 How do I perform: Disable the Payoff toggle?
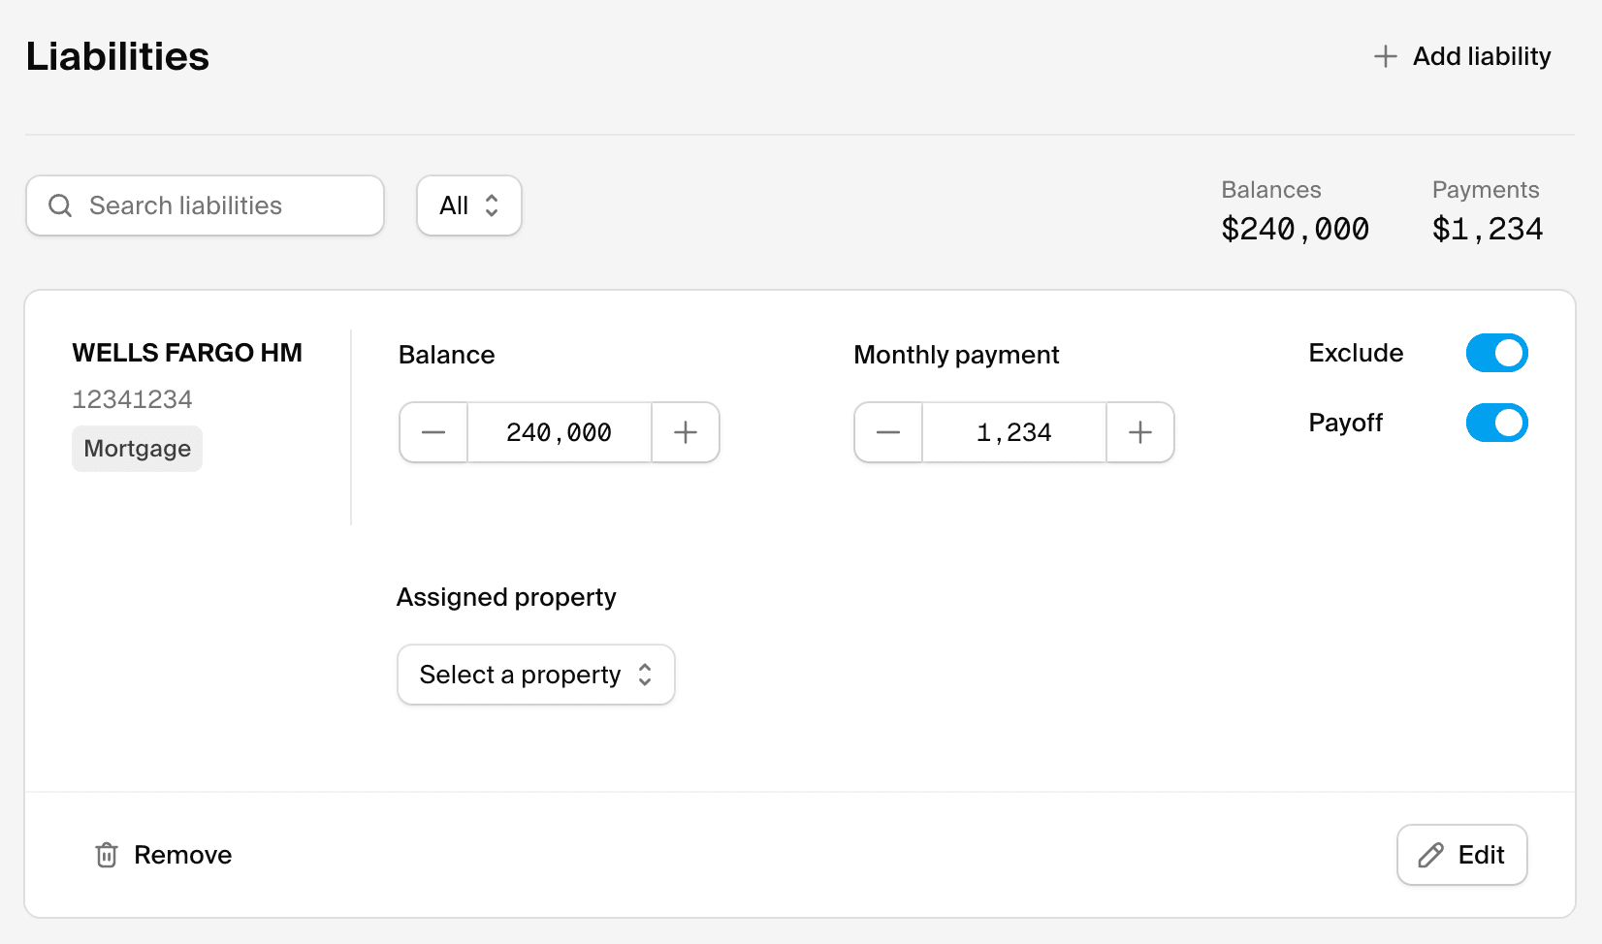point(1496,423)
